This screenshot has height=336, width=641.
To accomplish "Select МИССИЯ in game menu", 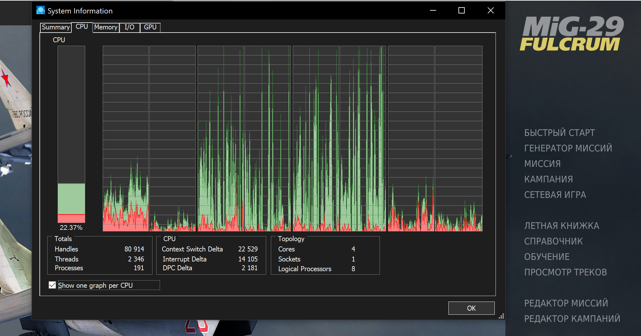I will click(543, 164).
